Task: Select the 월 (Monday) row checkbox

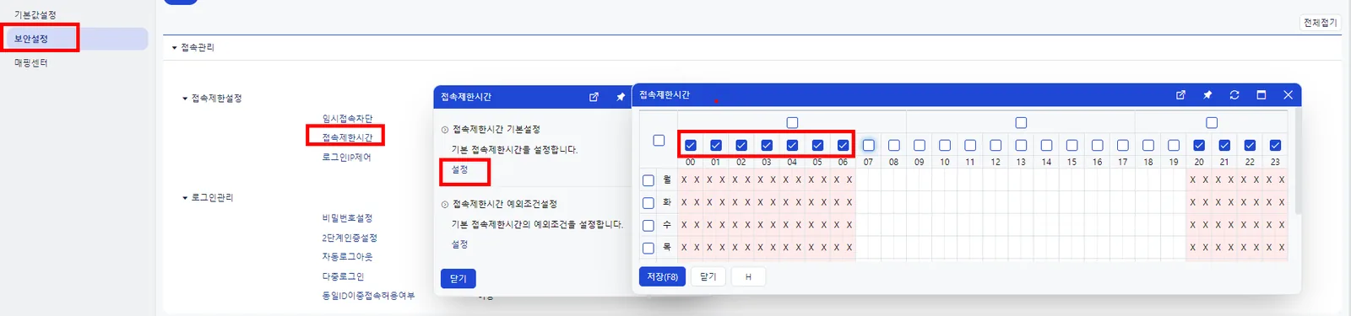Action: click(x=648, y=180)
